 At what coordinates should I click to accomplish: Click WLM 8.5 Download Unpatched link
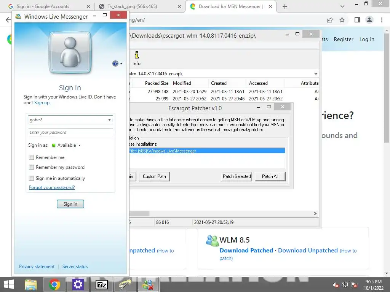pos(308,250)
